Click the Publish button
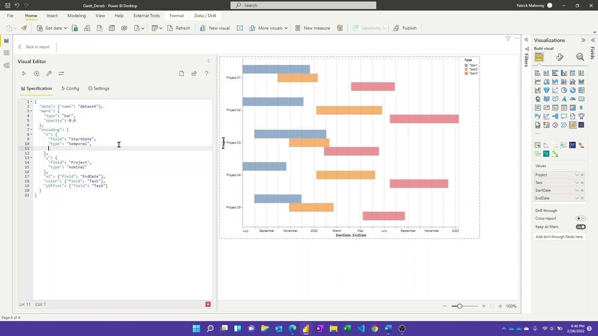Screen dimensions: 598x336 click(405, 28)
